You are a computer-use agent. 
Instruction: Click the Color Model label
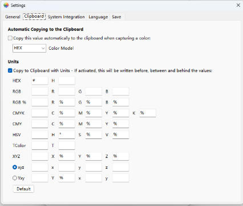click(61, 48)
